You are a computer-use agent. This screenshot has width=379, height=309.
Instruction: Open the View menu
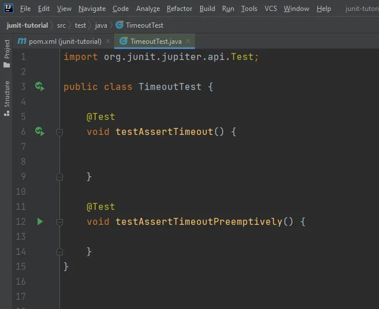tap(64, 9)
